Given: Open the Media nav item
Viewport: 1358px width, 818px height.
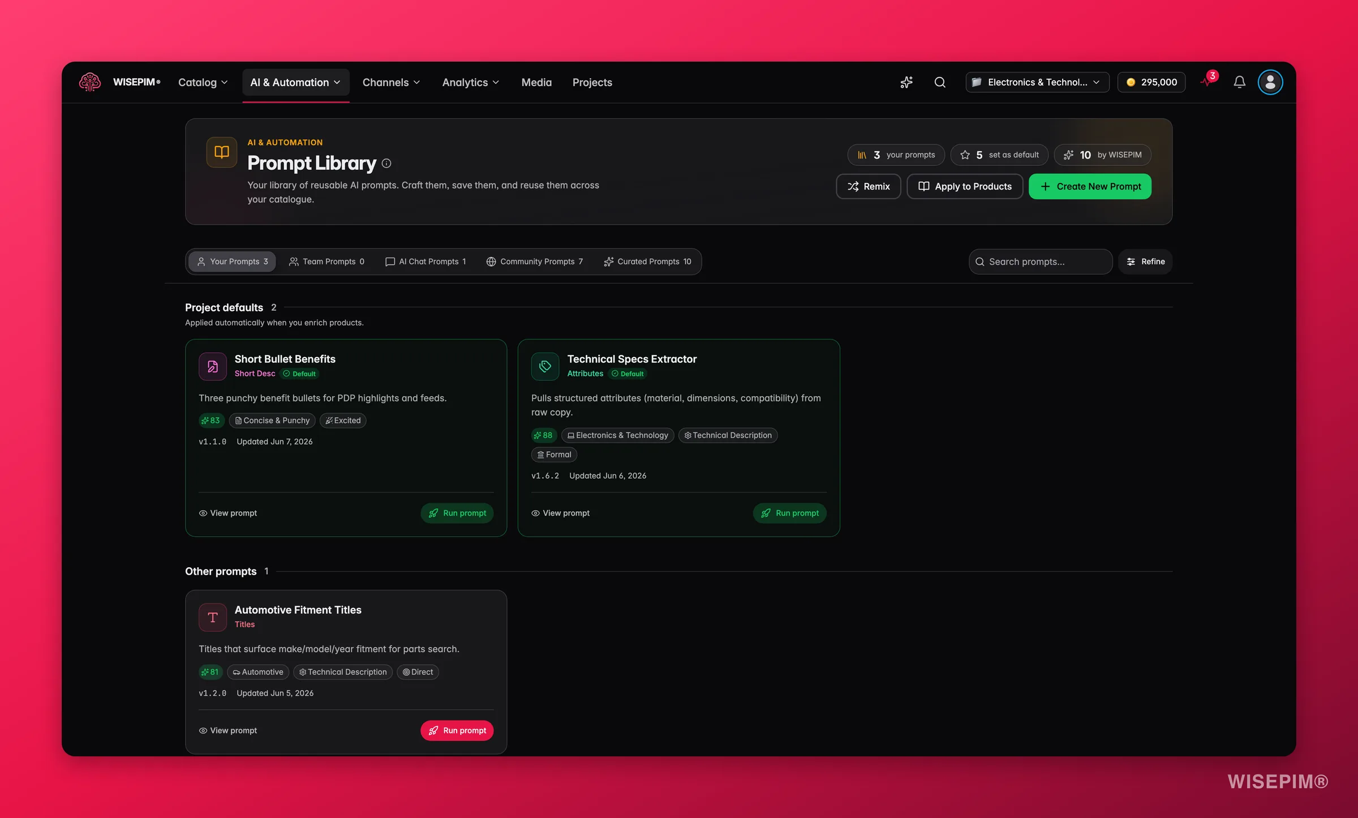Looking at the screenshot, I should [x=536, y=82].
